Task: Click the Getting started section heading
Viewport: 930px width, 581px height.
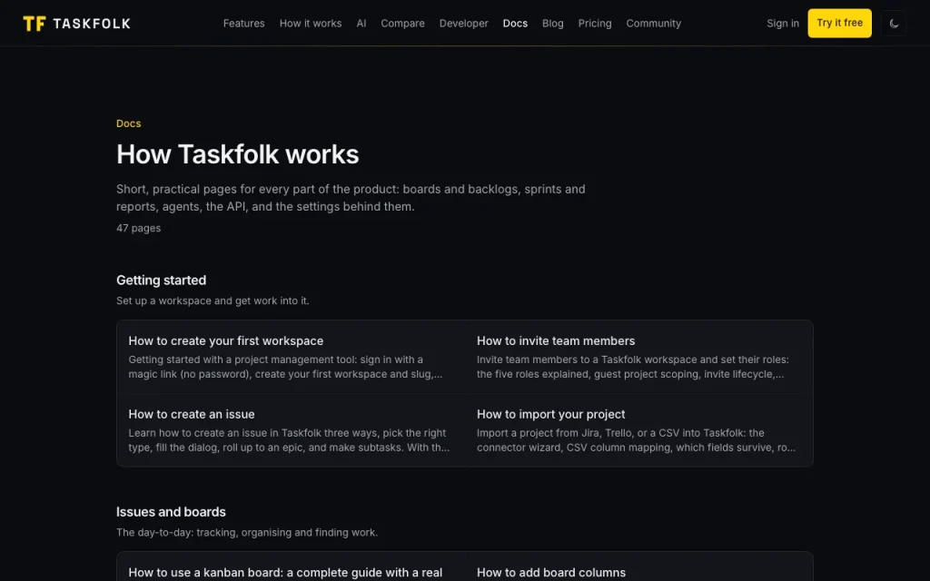Action: (x=162, y=280)
